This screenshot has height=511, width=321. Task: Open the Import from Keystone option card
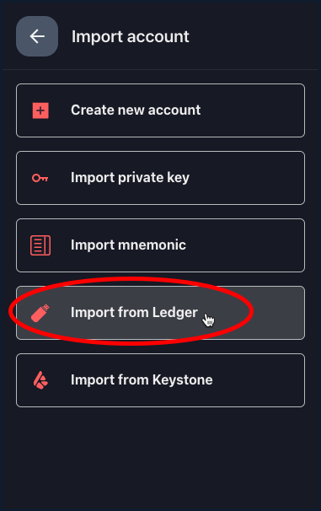160,380
